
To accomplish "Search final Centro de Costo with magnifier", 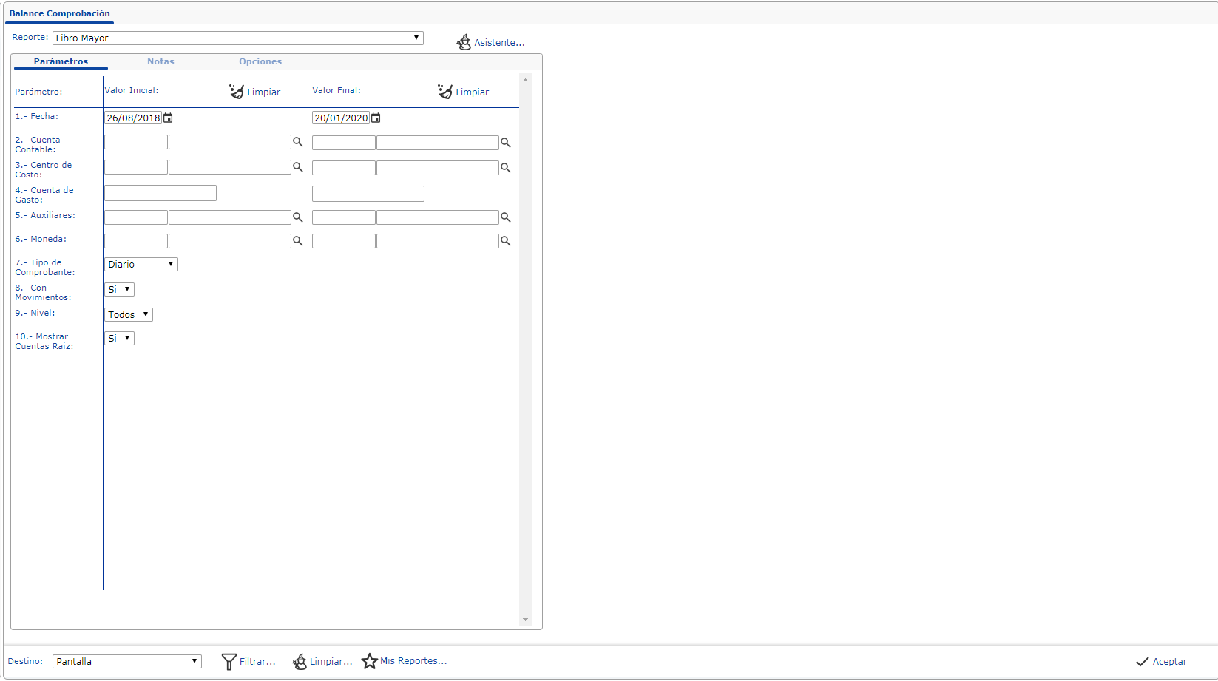I will tap(506, 168).
